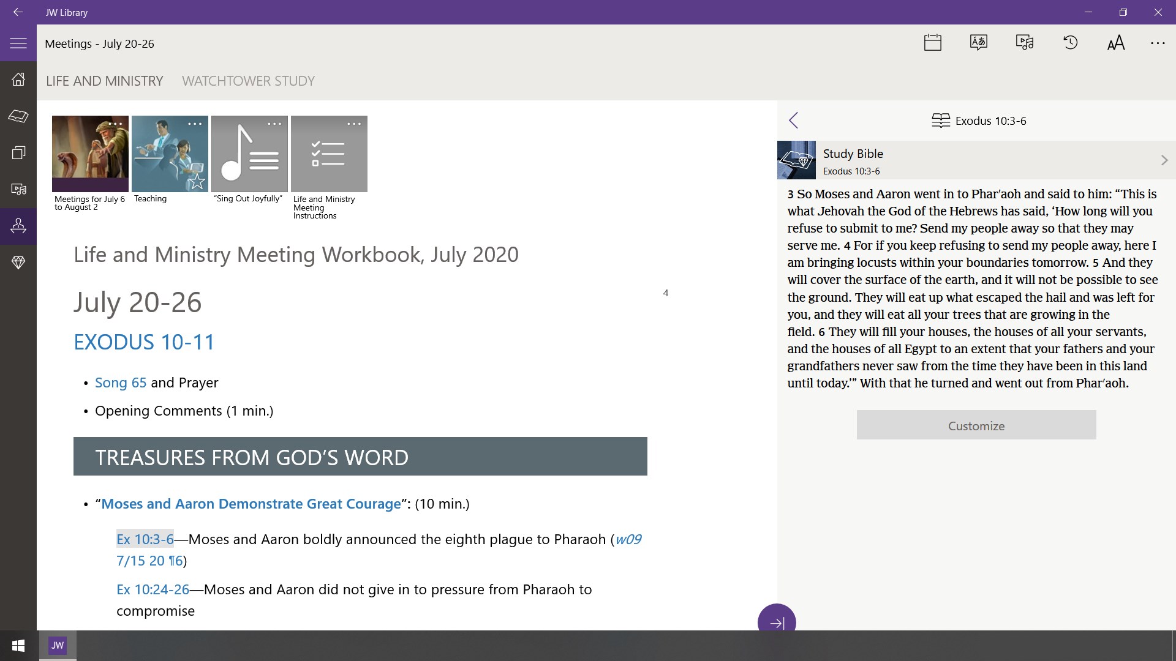The image size is (1176, 661).
Task: Go back in the study pane
Action: (794, 121)
